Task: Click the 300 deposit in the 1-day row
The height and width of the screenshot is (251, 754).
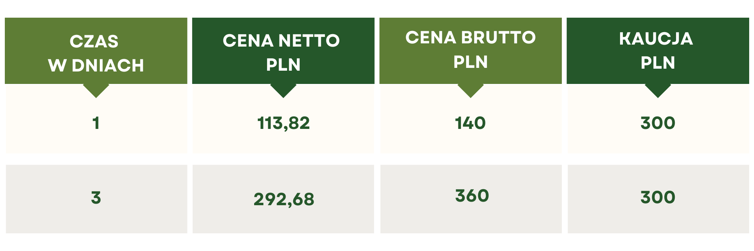Action: pos(657,123)
